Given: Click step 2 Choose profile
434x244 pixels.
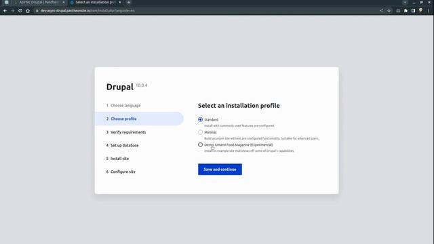Looking at the screenshot, I should 139,119.
